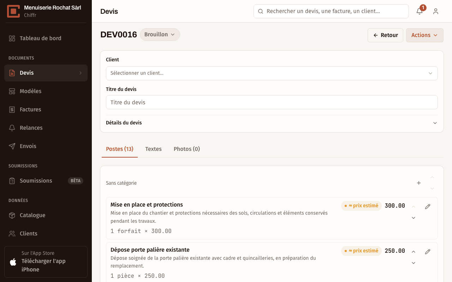The image size is (452, 282).
Task: Edit Dépose porte palière existante pencil
Action: tap(428, 252)
